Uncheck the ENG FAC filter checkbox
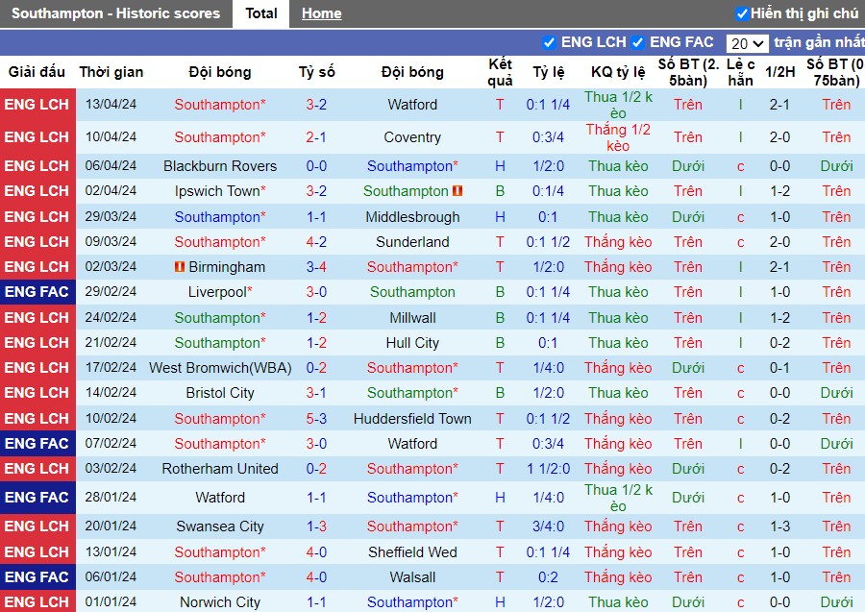The height and width of the screenshot is (612, 865). (638, 42)
